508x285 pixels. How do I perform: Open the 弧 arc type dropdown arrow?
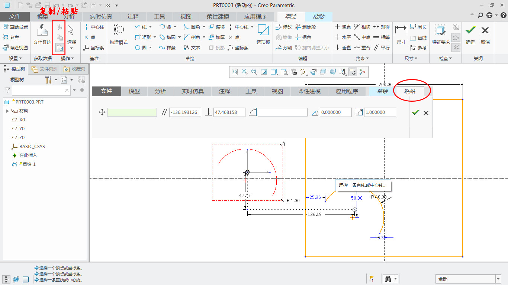click(175, 27)
